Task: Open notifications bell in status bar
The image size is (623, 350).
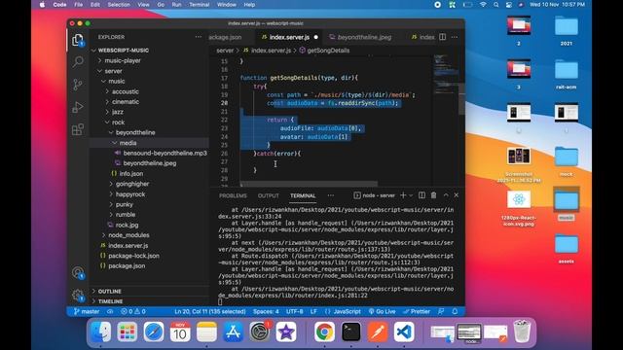Action: (x=455, y=311)
